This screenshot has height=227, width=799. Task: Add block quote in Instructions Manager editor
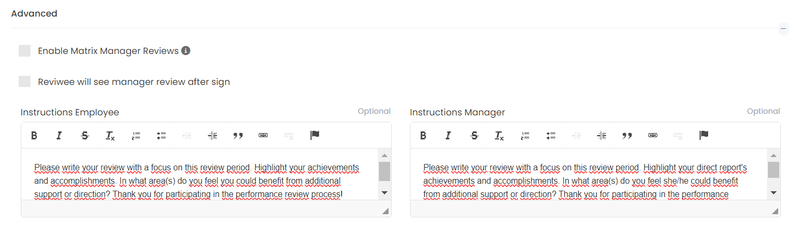point(627,136)
